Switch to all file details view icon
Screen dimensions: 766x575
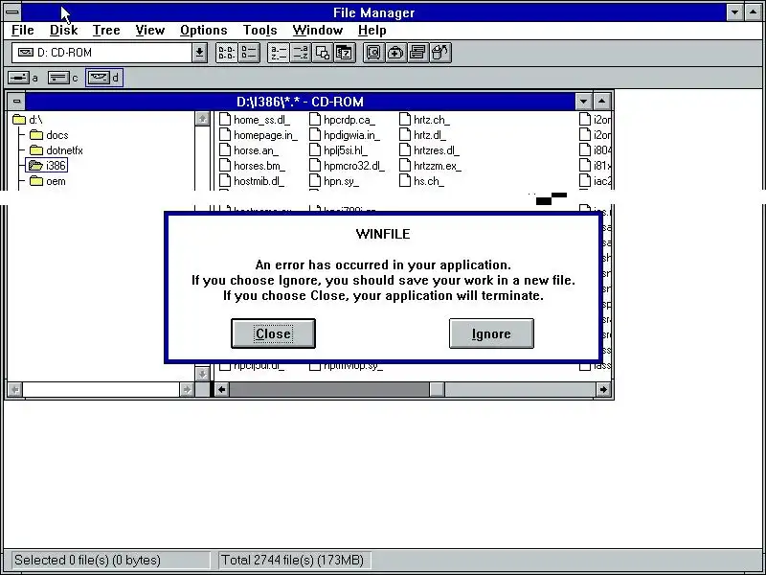point(249,53)
